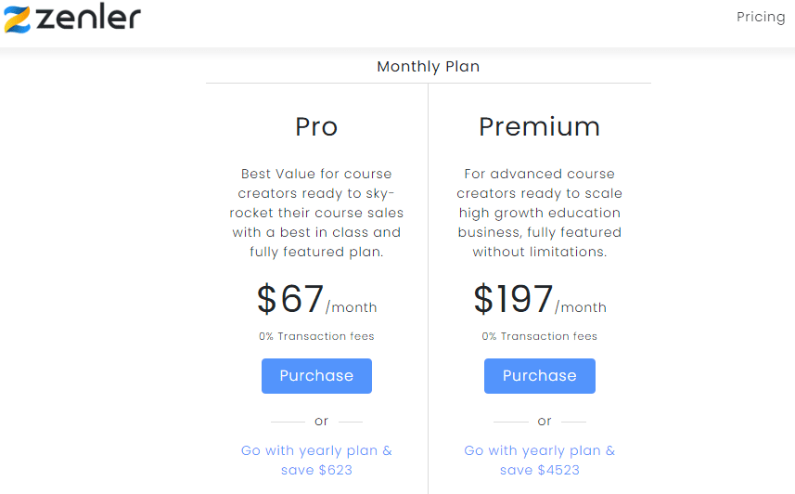Open the Pricing menu item

click(761, 17)
